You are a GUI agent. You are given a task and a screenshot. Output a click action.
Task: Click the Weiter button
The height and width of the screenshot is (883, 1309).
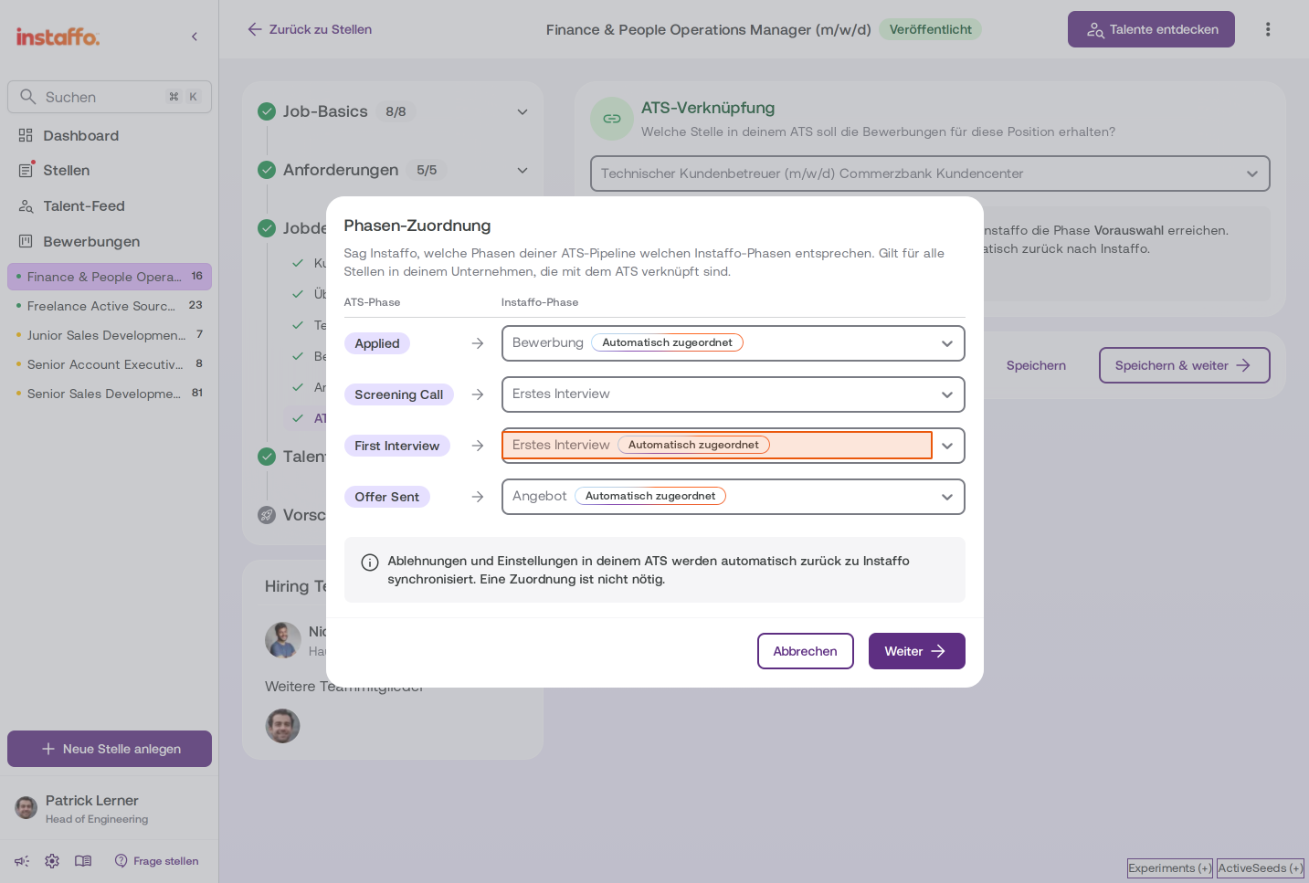(x=916, y=651)
